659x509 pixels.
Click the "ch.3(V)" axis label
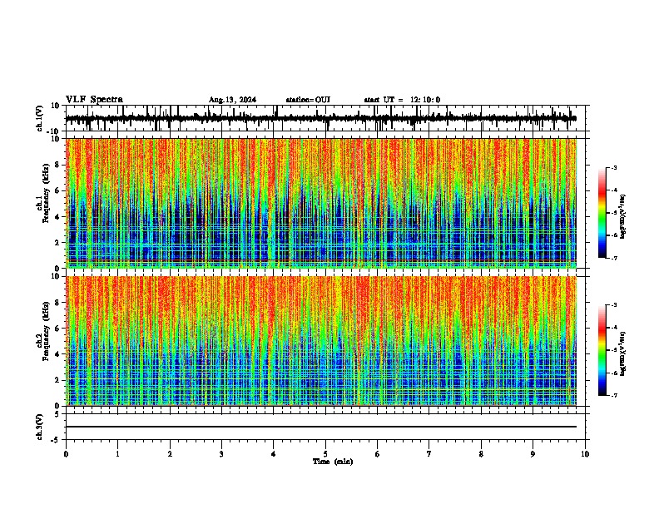coord(40,427)
